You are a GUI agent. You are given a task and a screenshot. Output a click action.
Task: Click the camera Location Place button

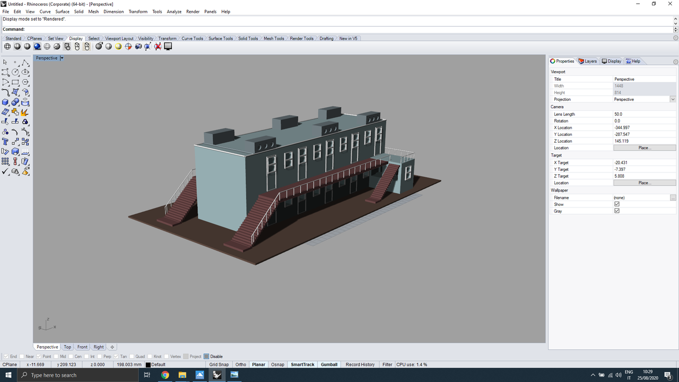645,147
